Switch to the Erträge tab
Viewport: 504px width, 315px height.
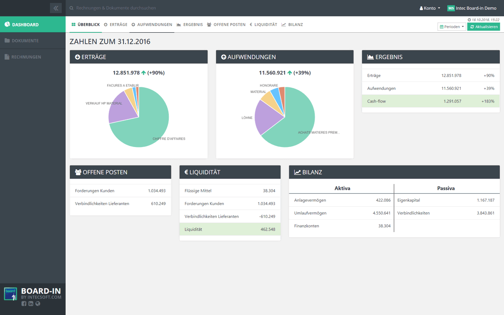click(115, 25)
